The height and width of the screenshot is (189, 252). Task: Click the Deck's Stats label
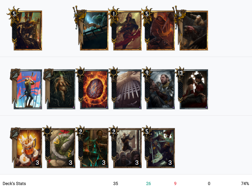[14, 183]
